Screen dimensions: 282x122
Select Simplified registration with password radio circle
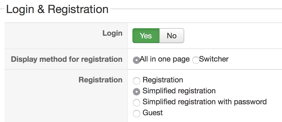[x=137, y=102]
